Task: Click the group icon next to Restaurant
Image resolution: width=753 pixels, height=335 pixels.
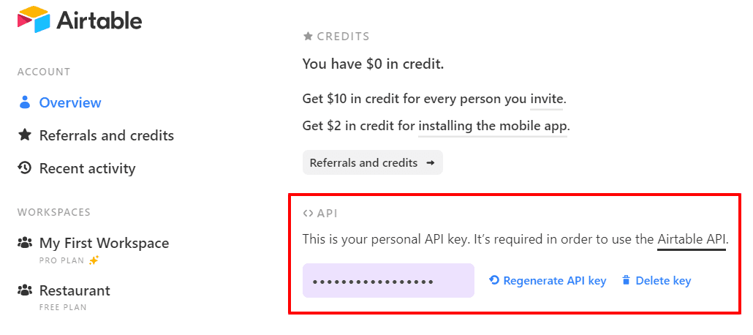Action: [x=25, y=290]
